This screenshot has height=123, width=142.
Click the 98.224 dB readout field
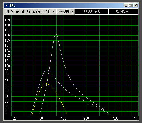click(x=92, y=12)
